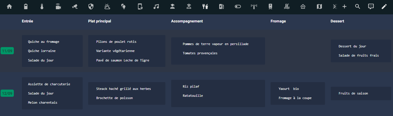Open the toggle switch tab
Screen dimensions: 393x116
[238, 7]
